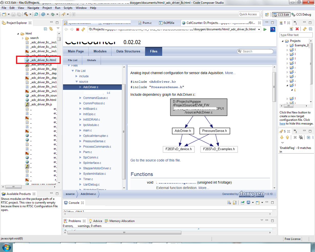Screen dimensions: 315x252
Task: Click Collapse All in Project Explorer
Action: (x=45, y=29)
